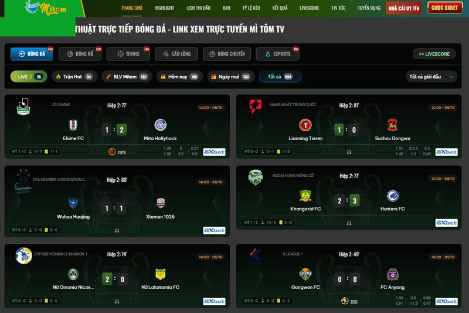Image resolution: width=469 pixels, height=313 pixels.
Task: Toggle the LIVE matches filter
Action: pos(29,77)
